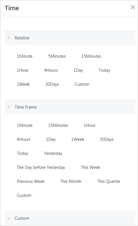Select Yesterday time frame
The width and height of the screenshot is (138, 226).
point(53,153)
